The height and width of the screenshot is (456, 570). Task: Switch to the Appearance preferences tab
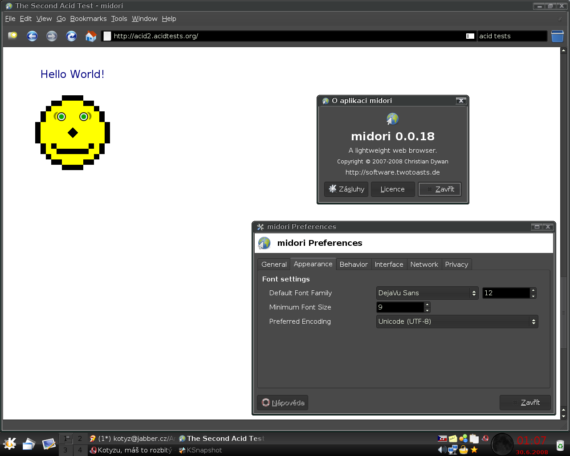pyautogui.click(x=313, y=264)
